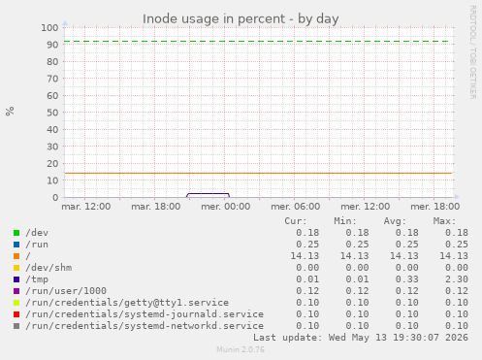Click the 'Last update' timestamp text
Screen dimensions: 482x360
click(361, 338)
